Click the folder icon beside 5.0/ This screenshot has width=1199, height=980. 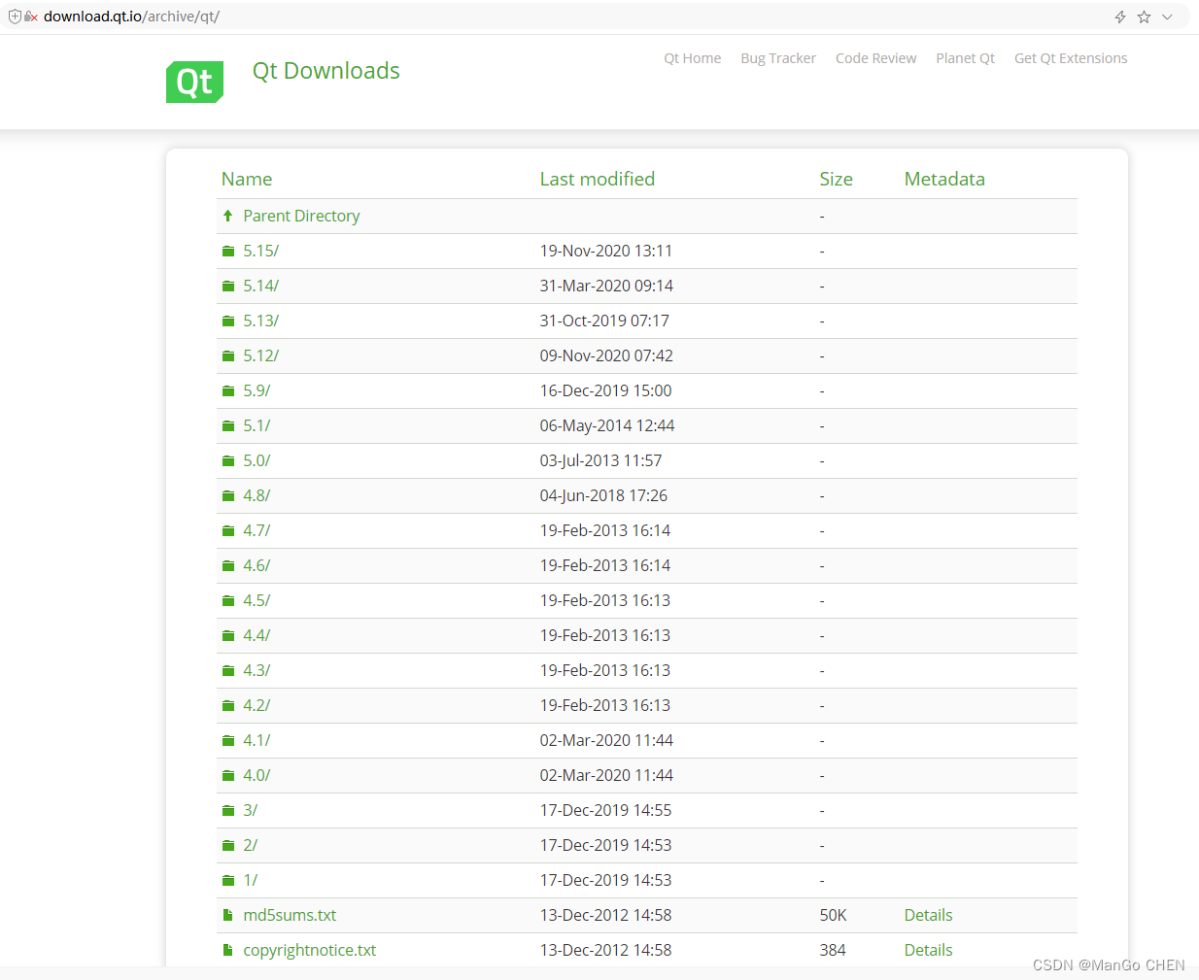[228, 460]
